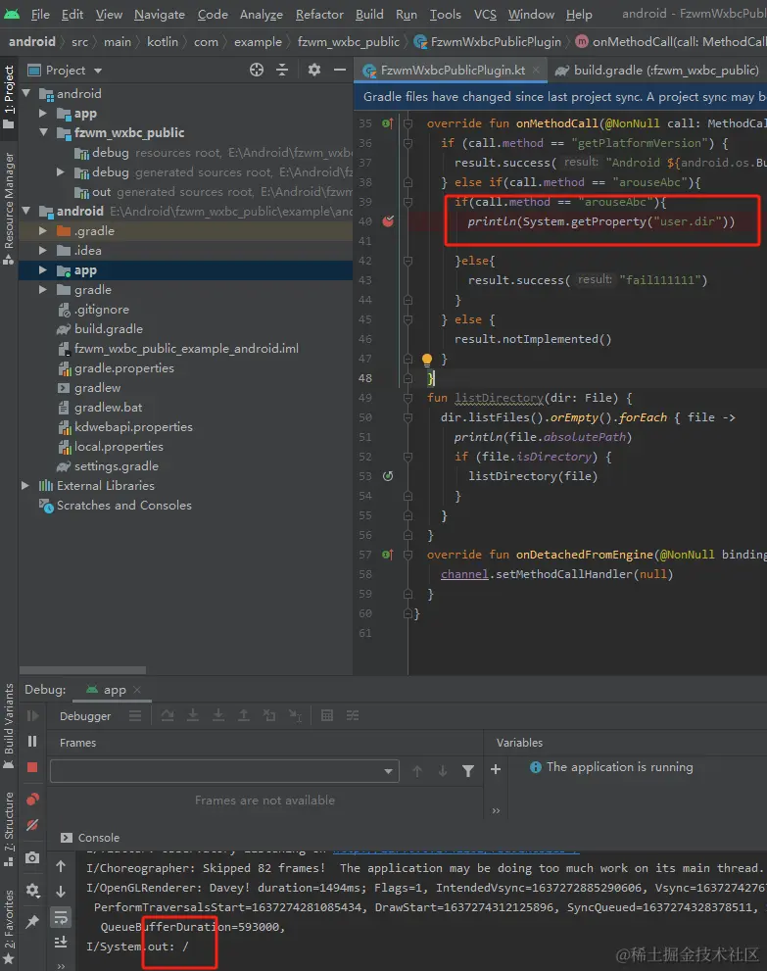Toggle Mute Breakpoints in Debug sidebar
The image size is (767, 971).
32,825
